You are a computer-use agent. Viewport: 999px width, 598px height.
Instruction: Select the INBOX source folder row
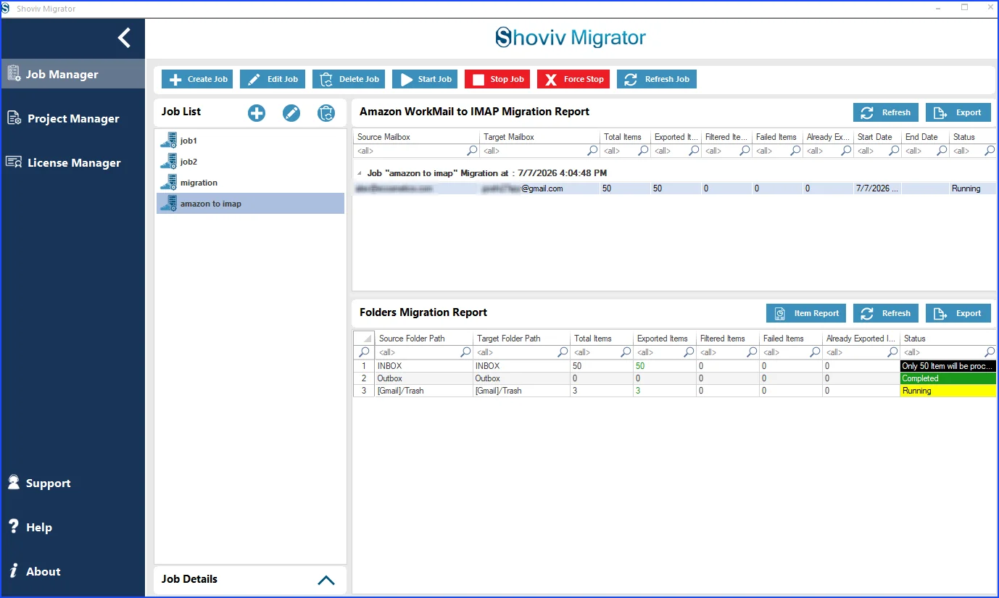coord(424,366)
